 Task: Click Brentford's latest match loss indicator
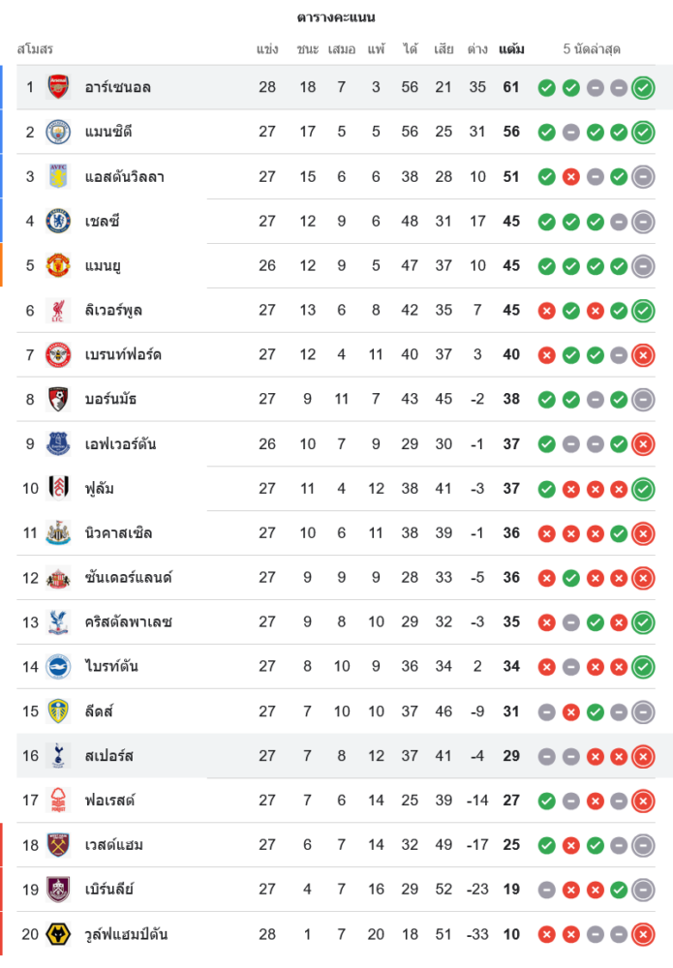pyautogui.click(x=643, y=355)
